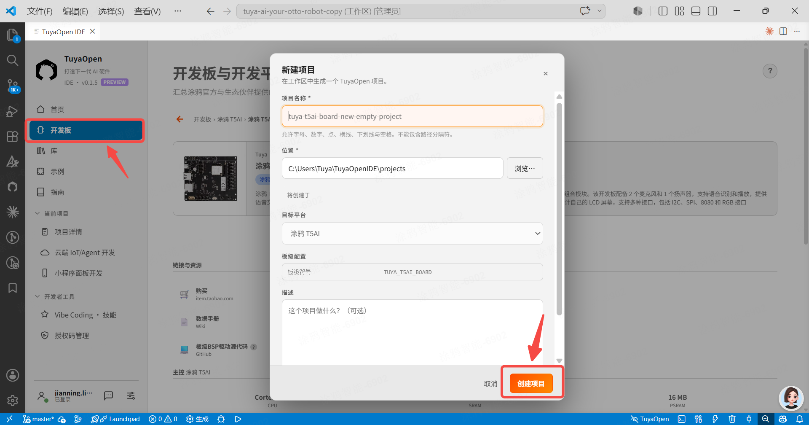This screenshot has height=425, width=809.
Task: Close the 新建项目 dialog
Action: pyautogui.click(x=546, y=74)
